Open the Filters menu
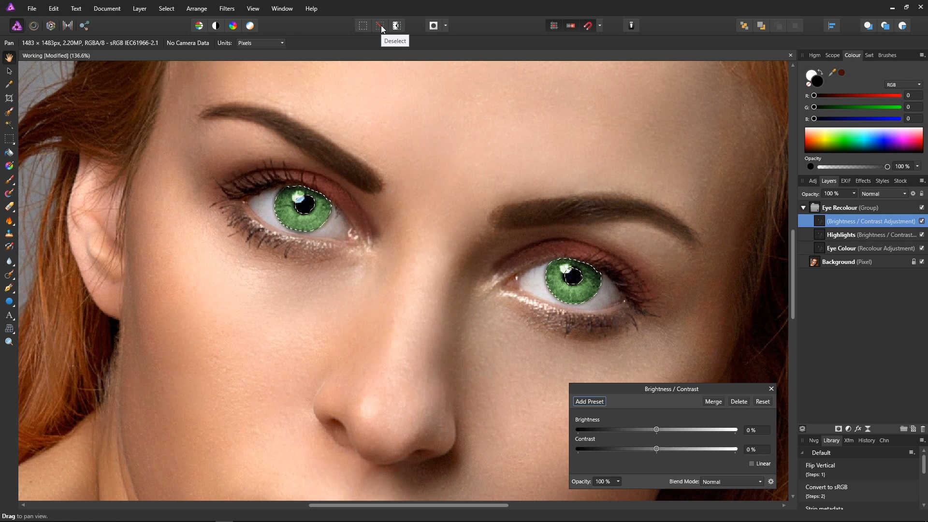Viewport: 928px width, 522px height. 227,8
